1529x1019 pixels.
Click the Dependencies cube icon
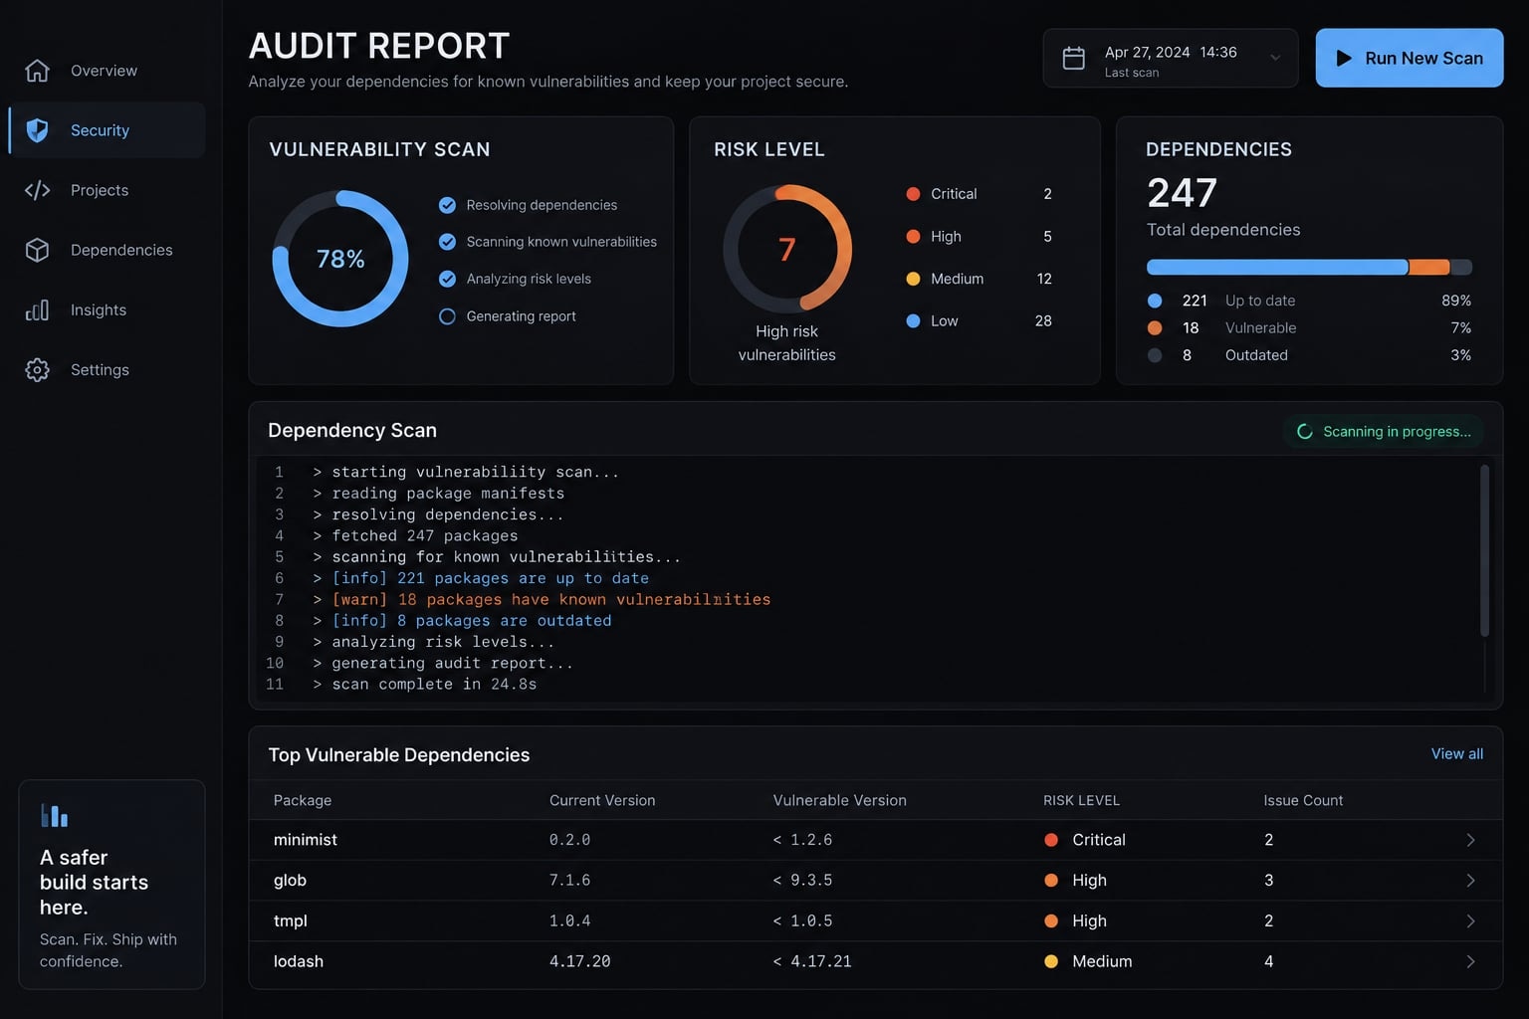pos(37,250)
